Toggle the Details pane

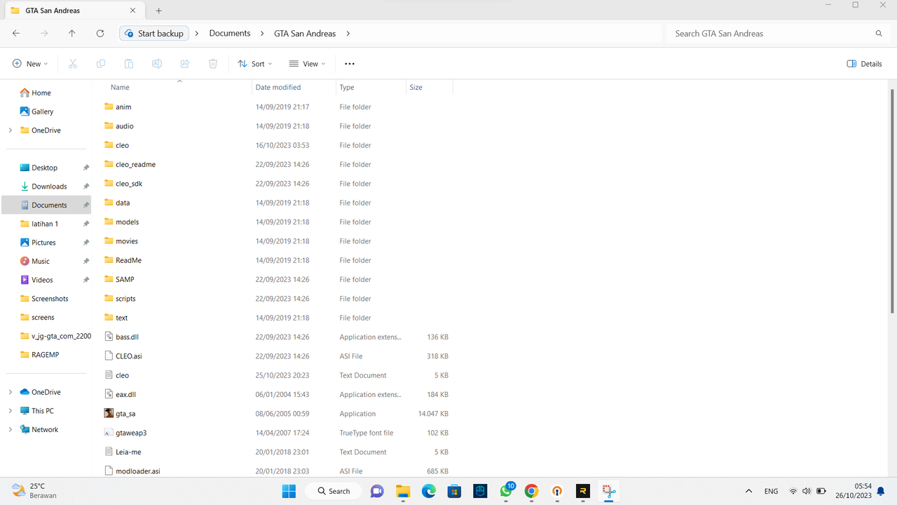pos(865,64)
